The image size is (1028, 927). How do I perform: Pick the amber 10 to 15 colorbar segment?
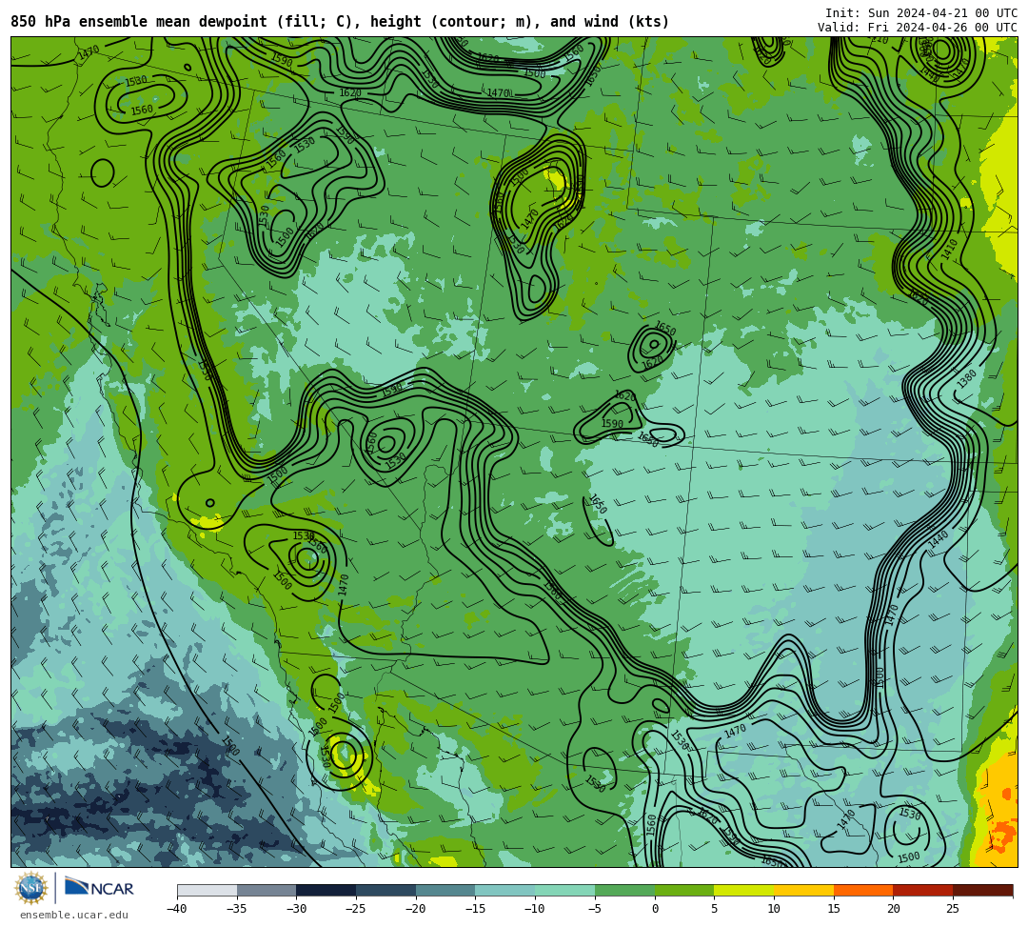point(803,890)
